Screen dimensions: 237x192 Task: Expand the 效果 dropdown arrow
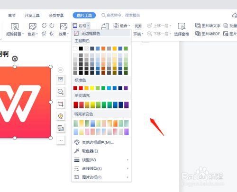(68, 34)
